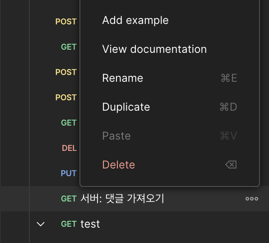
Task: Open more actions for 서버: 댓글 가져오기
Action: coord(252,199)
